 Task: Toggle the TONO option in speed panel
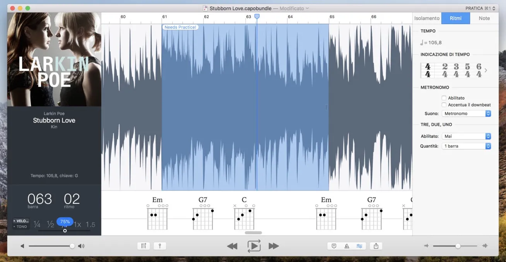point(21,226)
